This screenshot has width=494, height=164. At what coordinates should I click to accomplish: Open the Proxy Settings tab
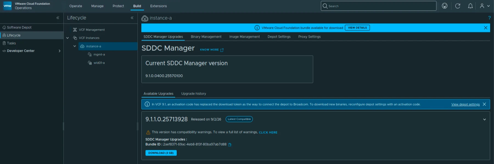click(x=310, y=37)
